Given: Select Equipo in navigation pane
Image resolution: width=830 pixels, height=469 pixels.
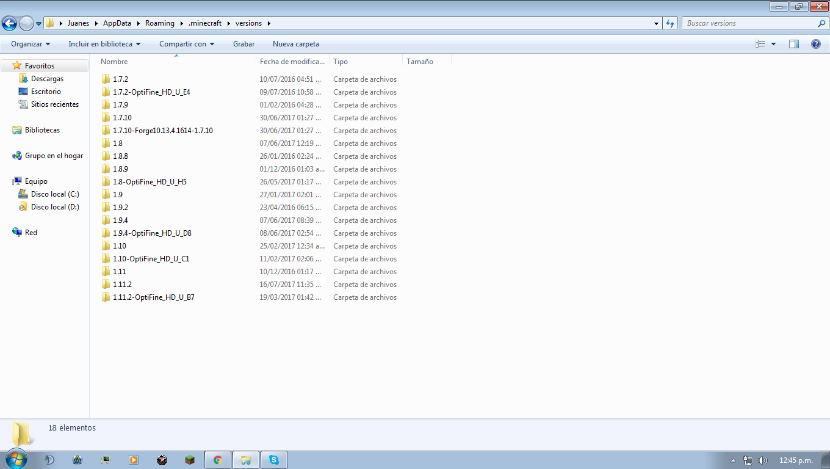Looking at the screenshot, I should coord(36,181).
